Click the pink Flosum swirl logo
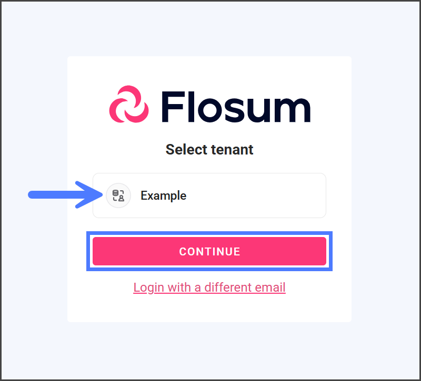Viewport: 421px width, 381px height. [129, 104]
